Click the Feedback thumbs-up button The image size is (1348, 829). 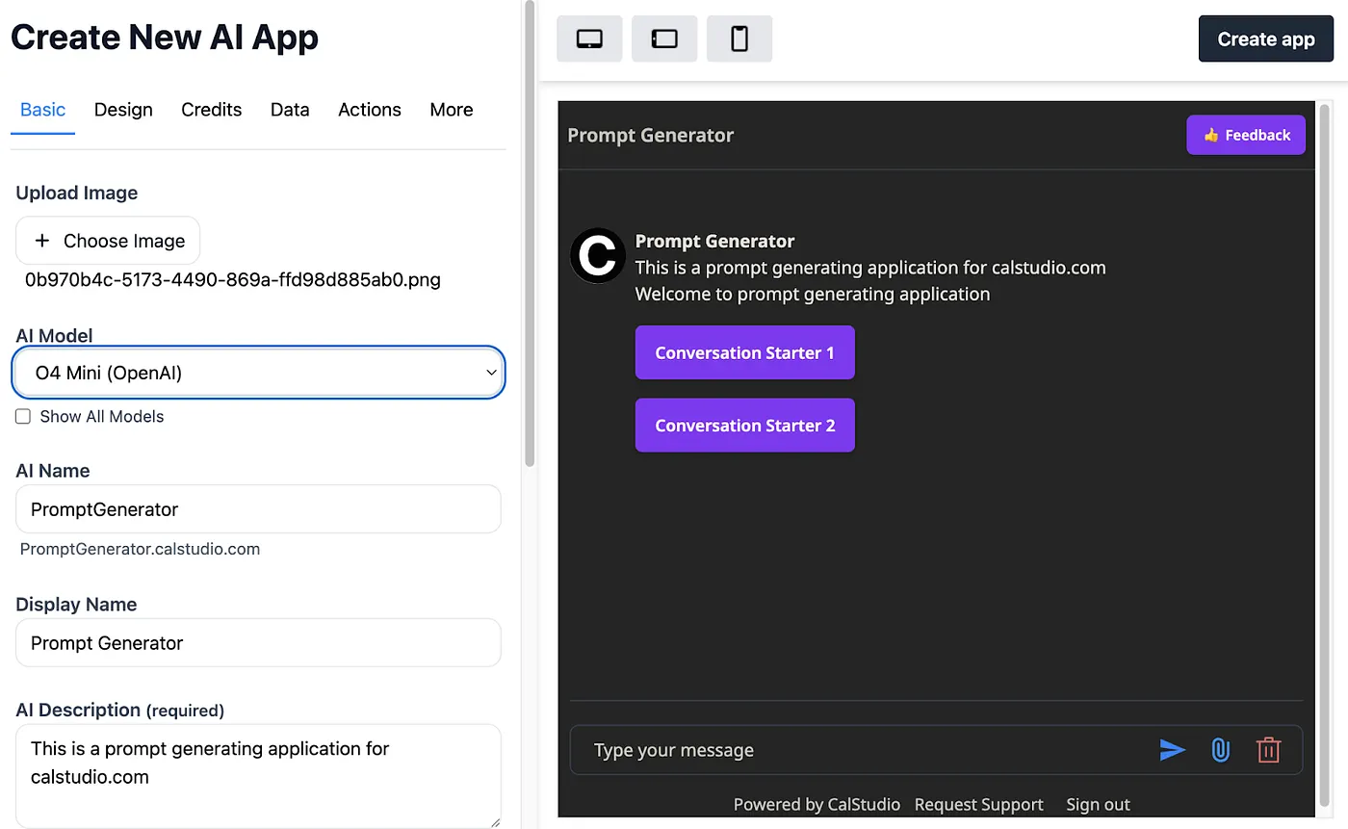tap(1246, 135)
